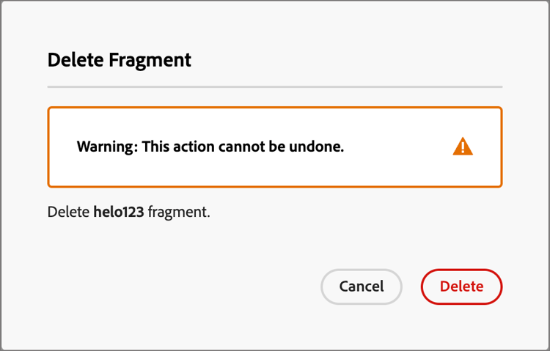Click empty banner area left of triangle icon
The width and height of the screenshot is (550, 351).
click(400, 147)
